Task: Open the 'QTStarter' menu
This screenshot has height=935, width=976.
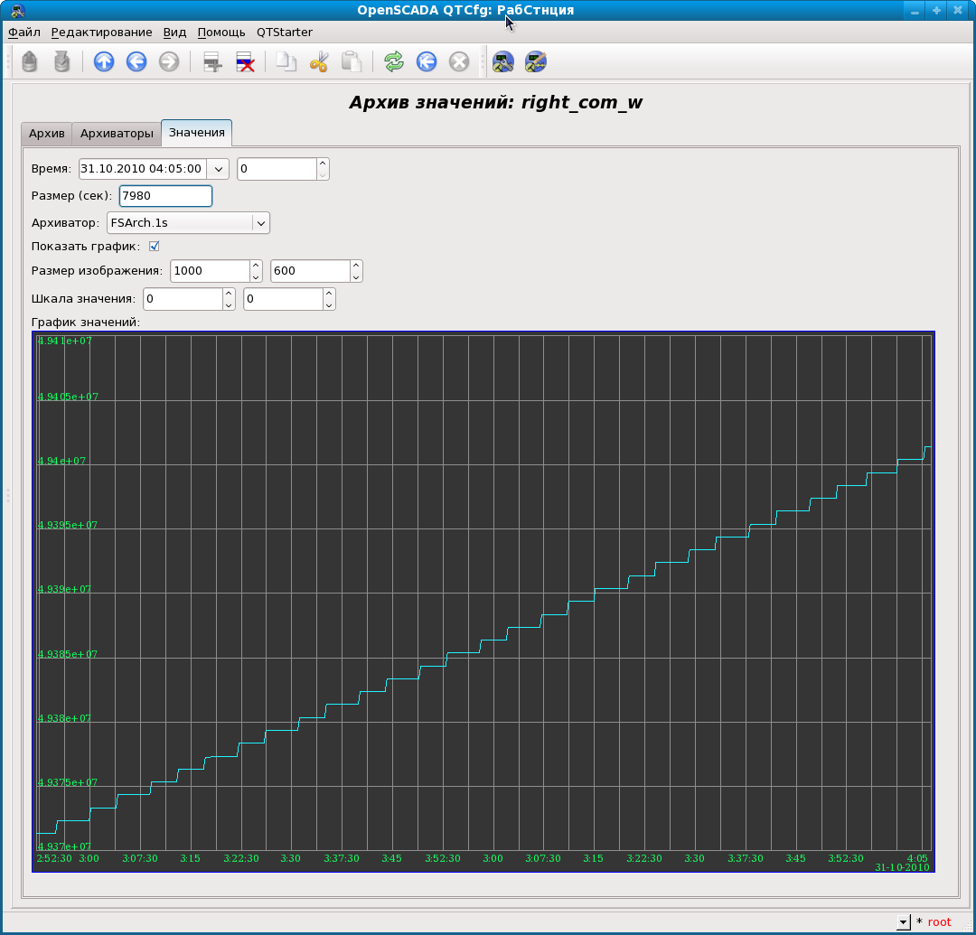Action: pos(284,32)
